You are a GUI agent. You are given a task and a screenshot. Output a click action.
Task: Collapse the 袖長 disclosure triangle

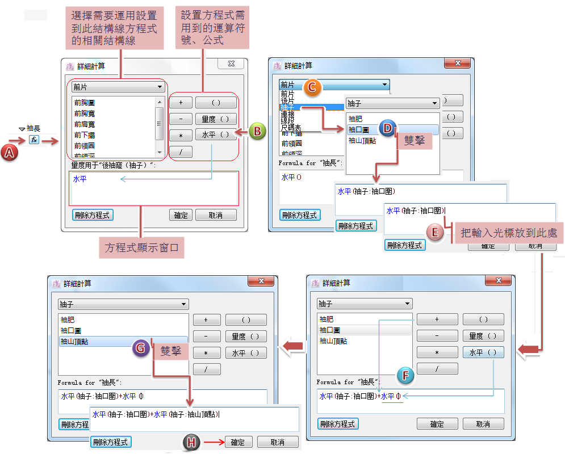(x=22, y=129)
